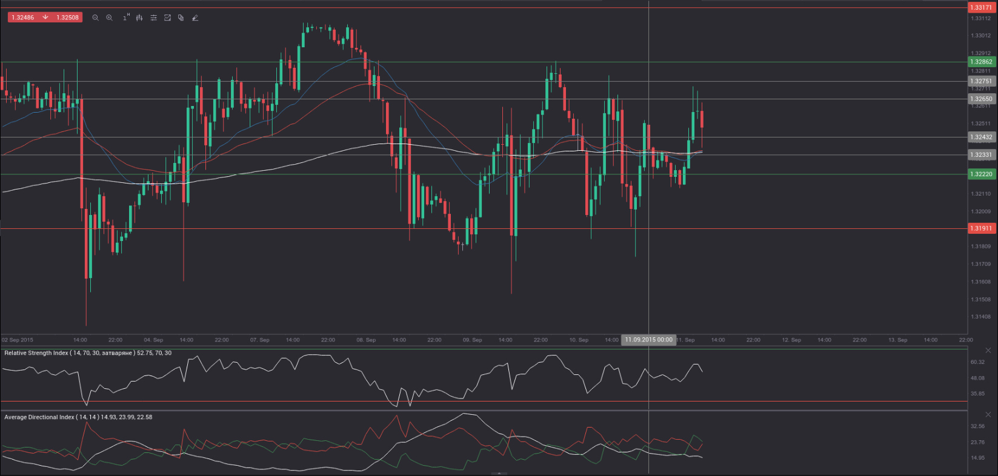The height and width of the screenshot is (476, 998).
Task: Select the 1.33171 red price level tag
Action: pos(980,7)
